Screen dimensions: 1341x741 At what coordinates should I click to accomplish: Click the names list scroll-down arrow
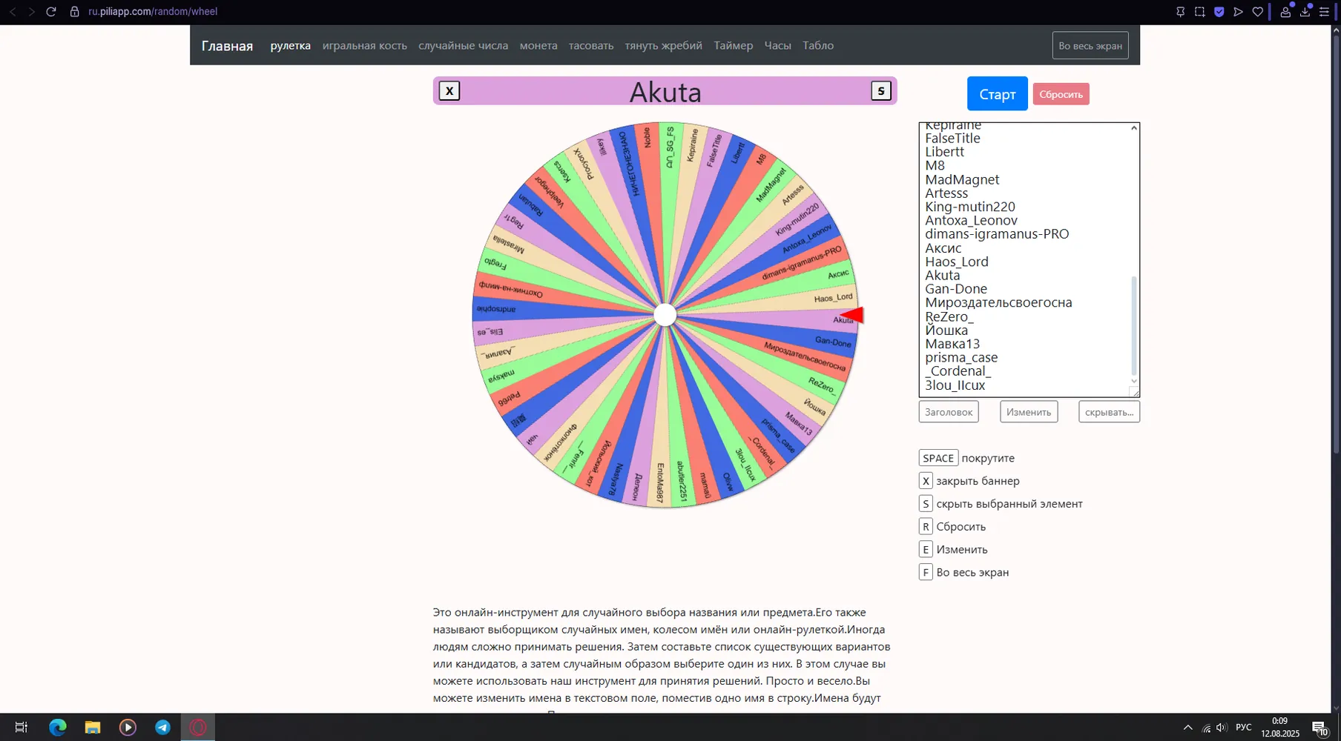(x=1133, y=381)
